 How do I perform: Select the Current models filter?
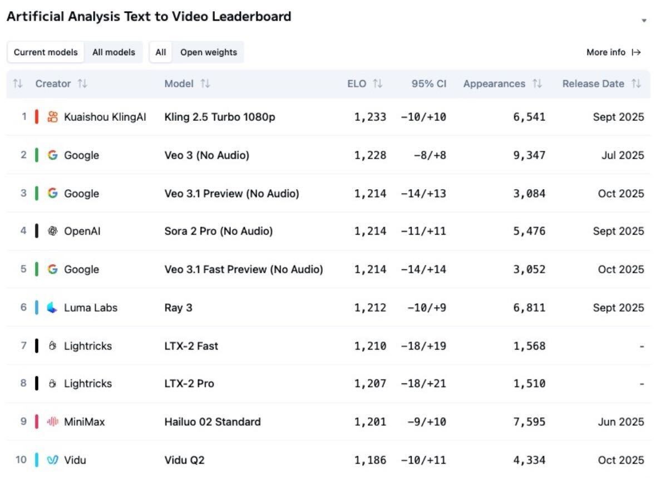46,52
